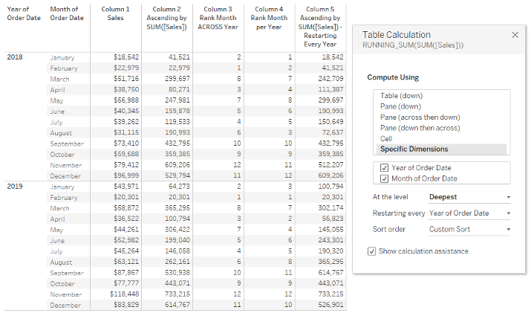This screenshot has width=531, height=316.
Task: Uncheck Month of Order Date checkbox
Action: coord(384,178)
